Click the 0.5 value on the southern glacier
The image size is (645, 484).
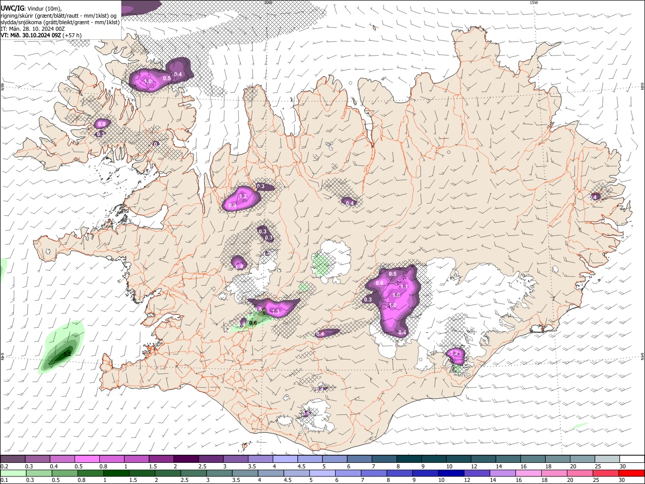306,414
